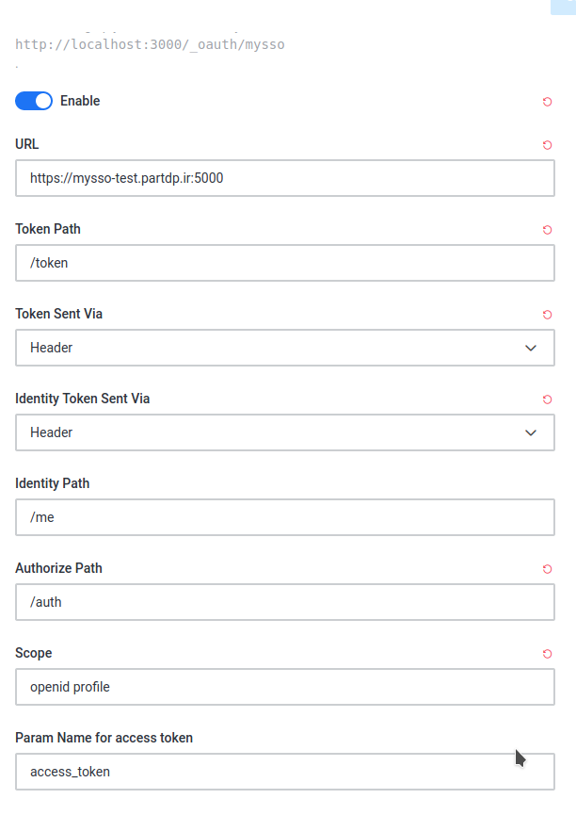Select the URL input showing mysso-test address
The height and width of the screenshot is (815, 576).
pos(282,178)
